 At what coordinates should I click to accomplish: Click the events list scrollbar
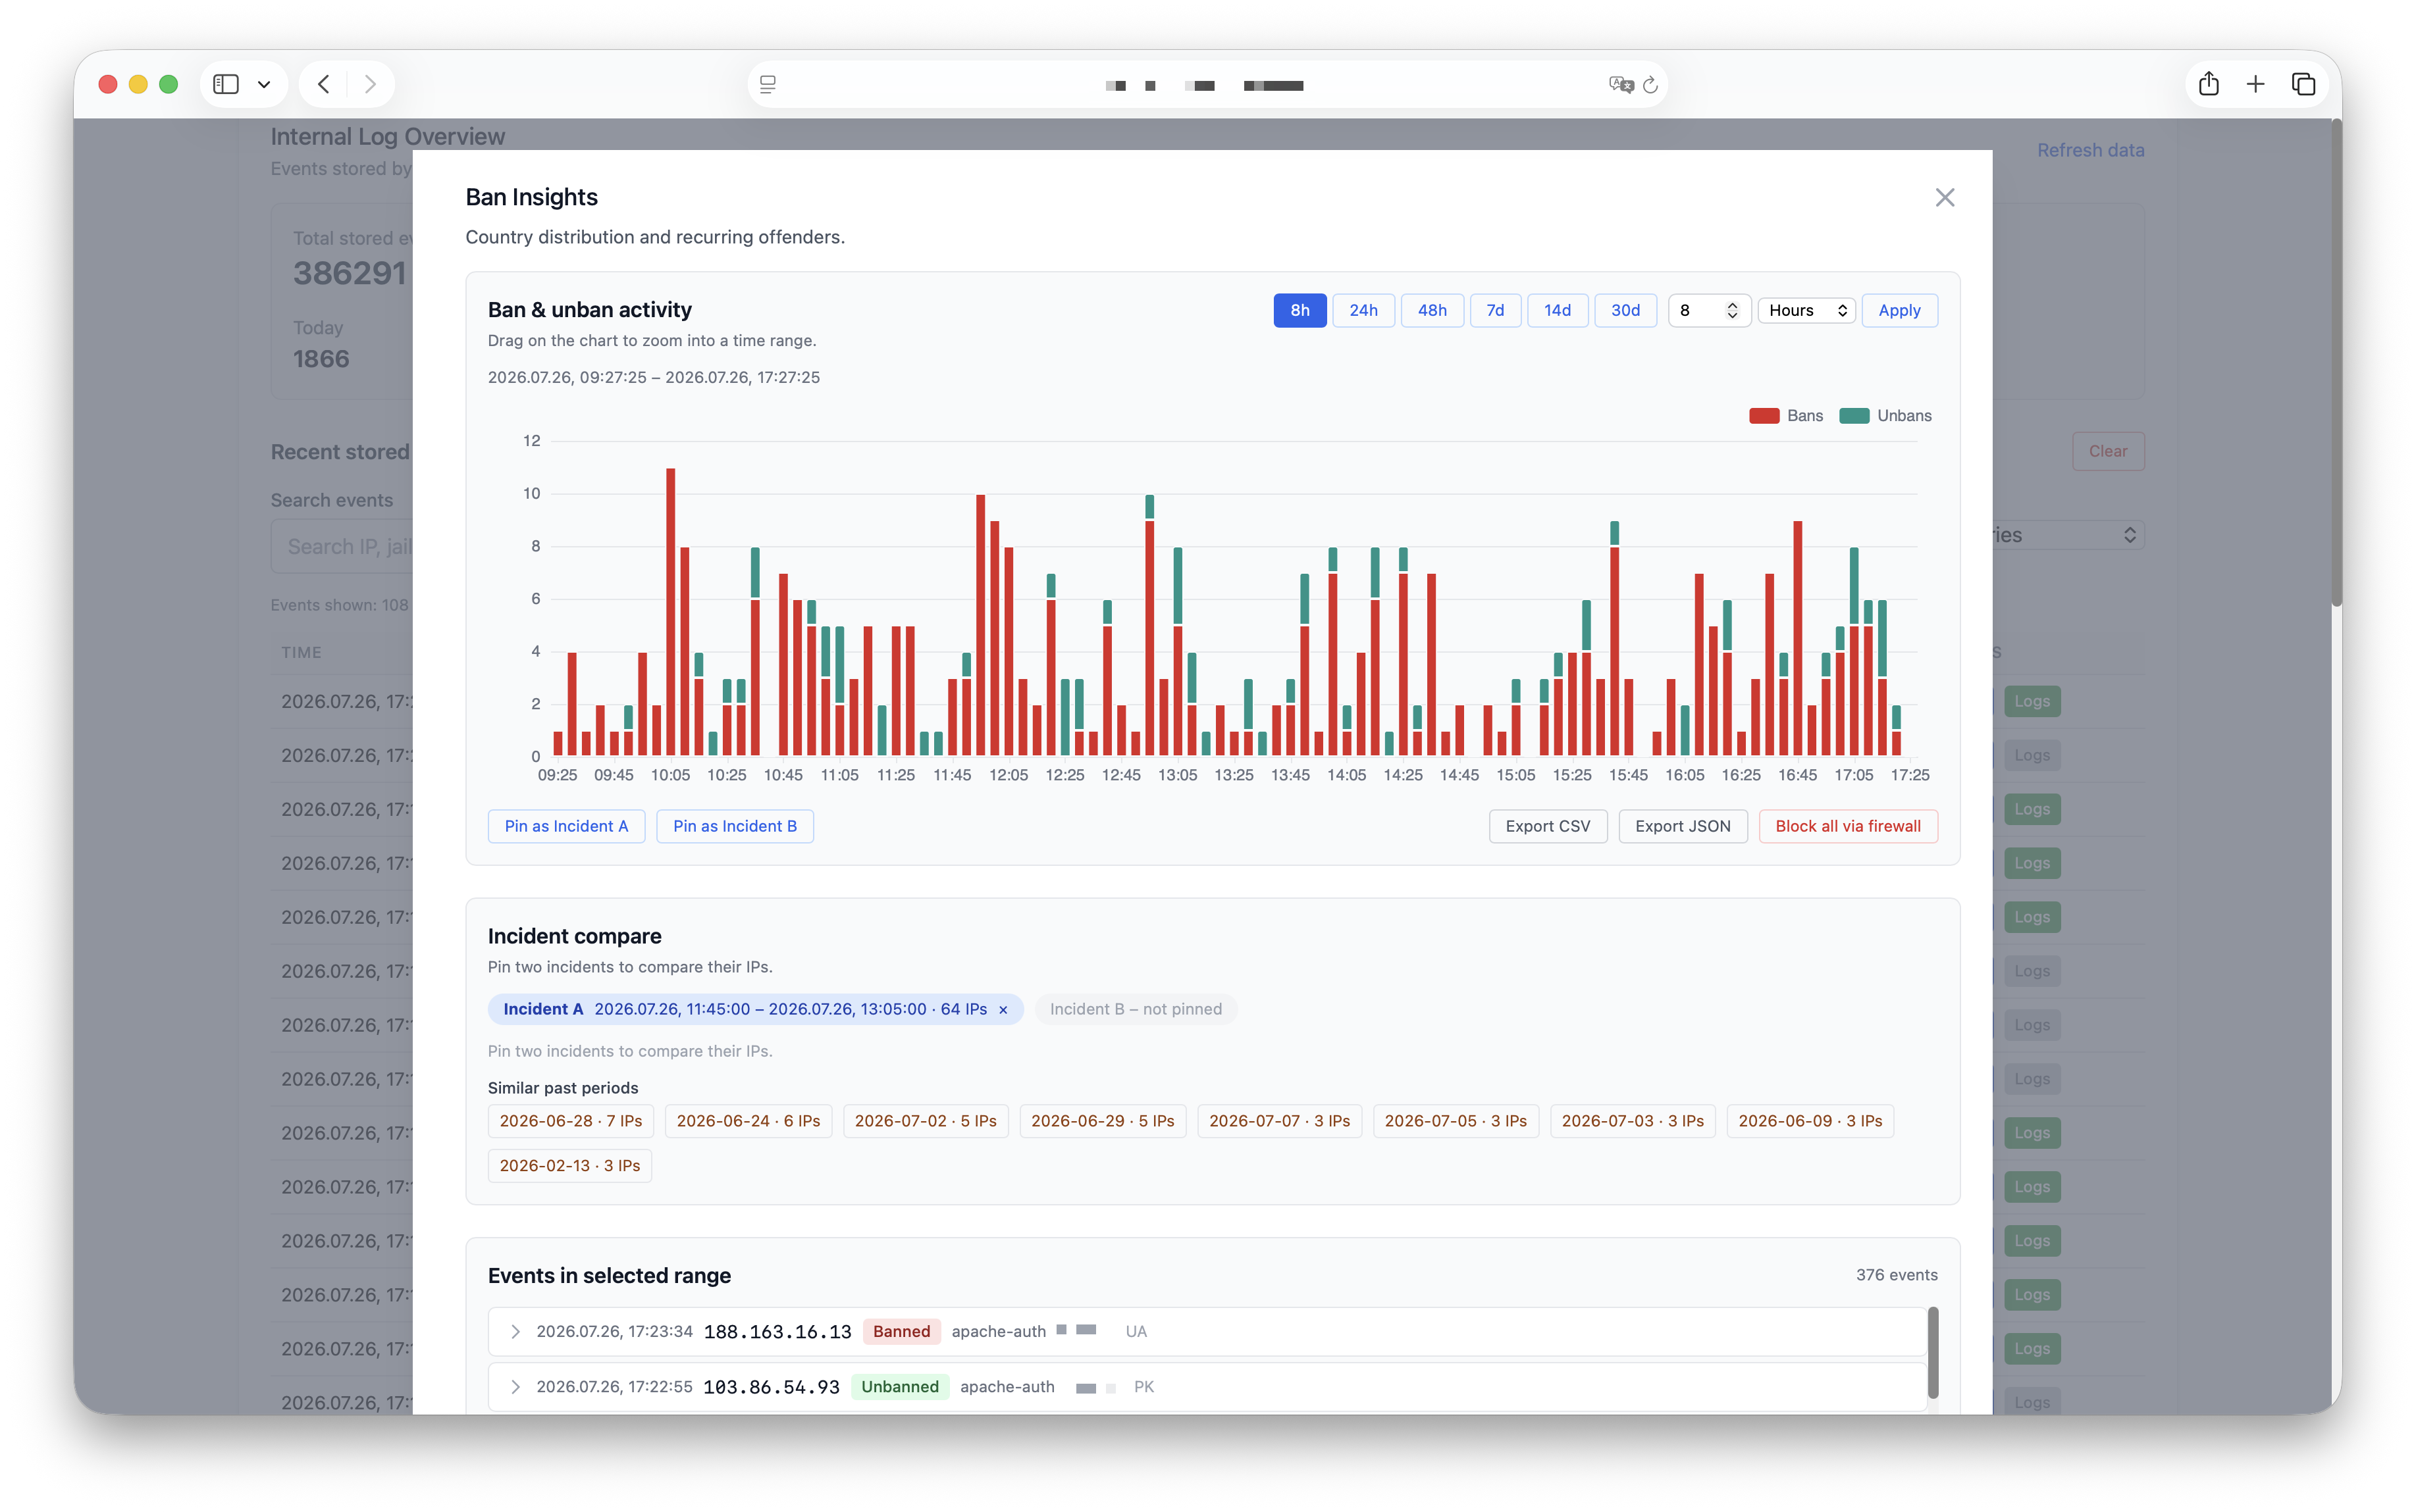1933,1352
